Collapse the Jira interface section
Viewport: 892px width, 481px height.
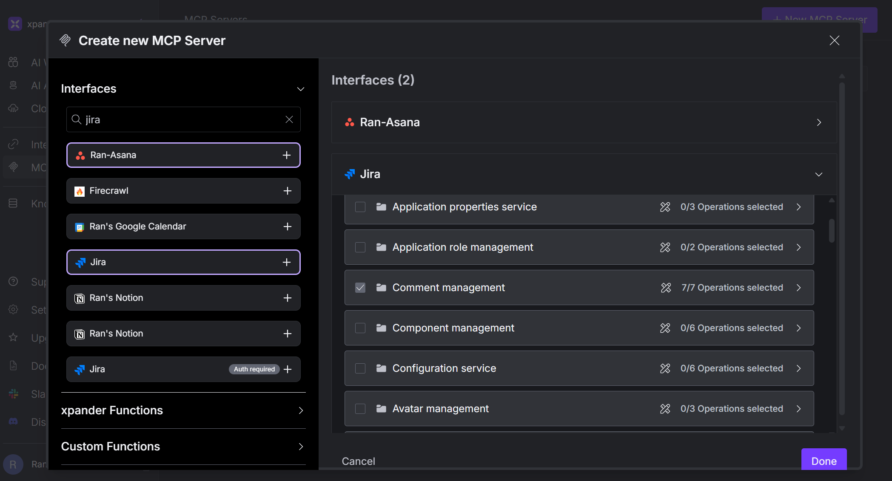tap(818, 174)
